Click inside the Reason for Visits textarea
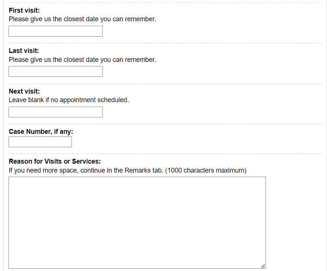 [137, 223]
